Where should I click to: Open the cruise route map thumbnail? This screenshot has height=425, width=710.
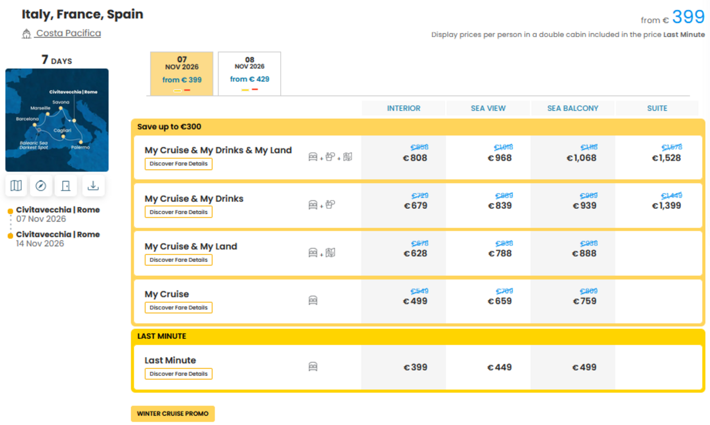pyautogui.click(x=57, y=120)
